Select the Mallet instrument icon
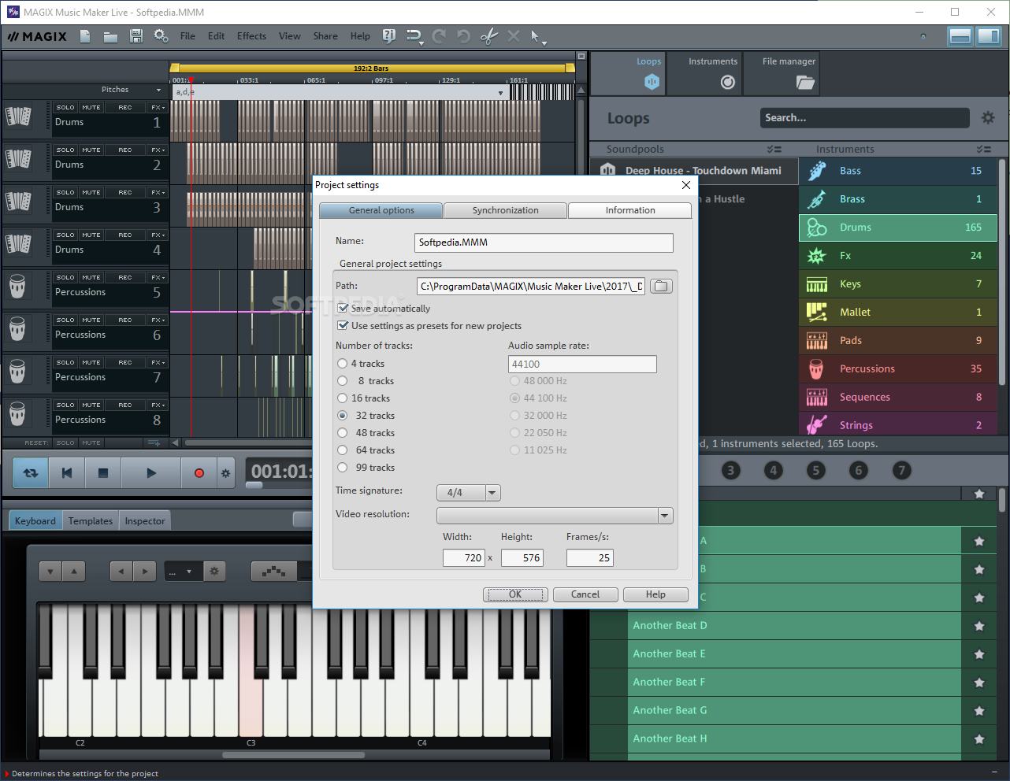The height and width of the screenshot is (781, 1010). coord(817,313)
